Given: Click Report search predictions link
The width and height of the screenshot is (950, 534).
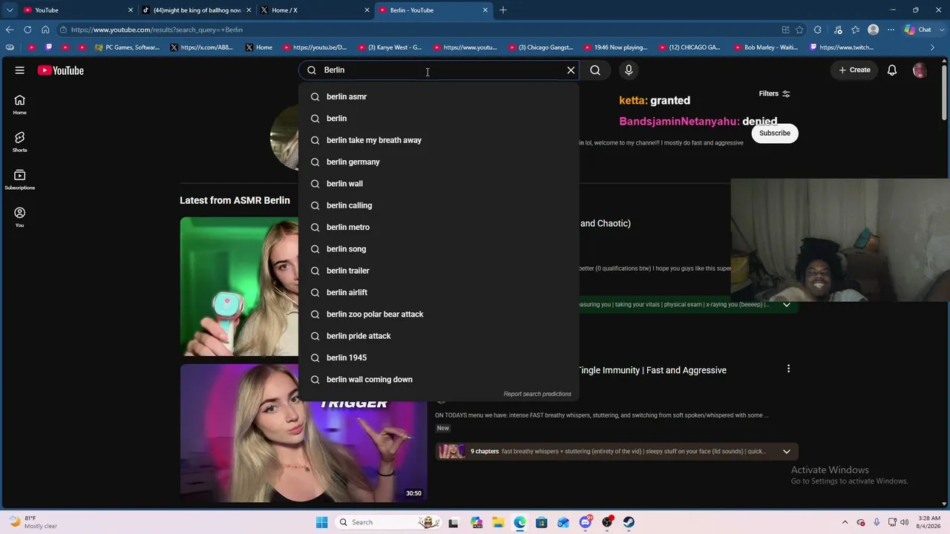Looking at the screenshot, I should 537,394.
